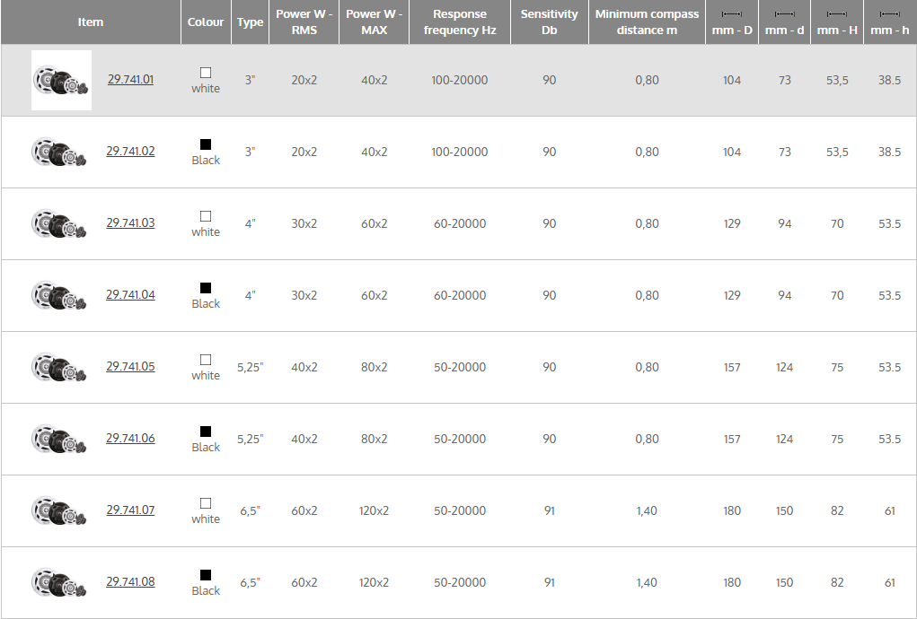Click the mm - D dimension icon header

coord(732,15)
